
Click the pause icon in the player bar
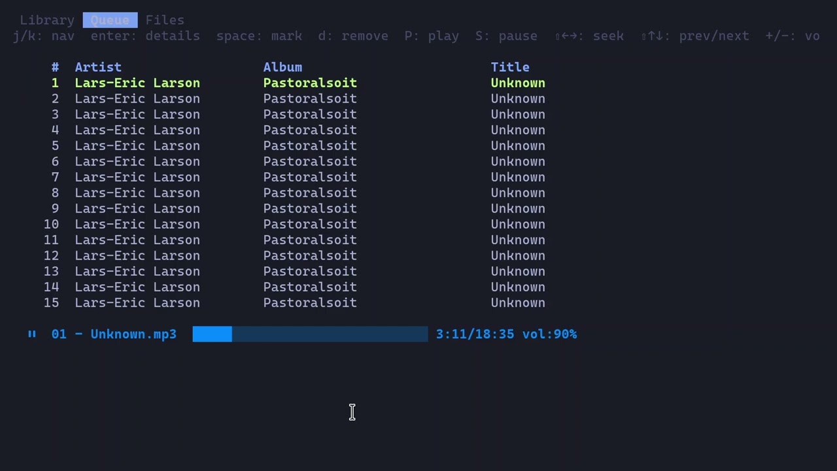click(32, 334)
